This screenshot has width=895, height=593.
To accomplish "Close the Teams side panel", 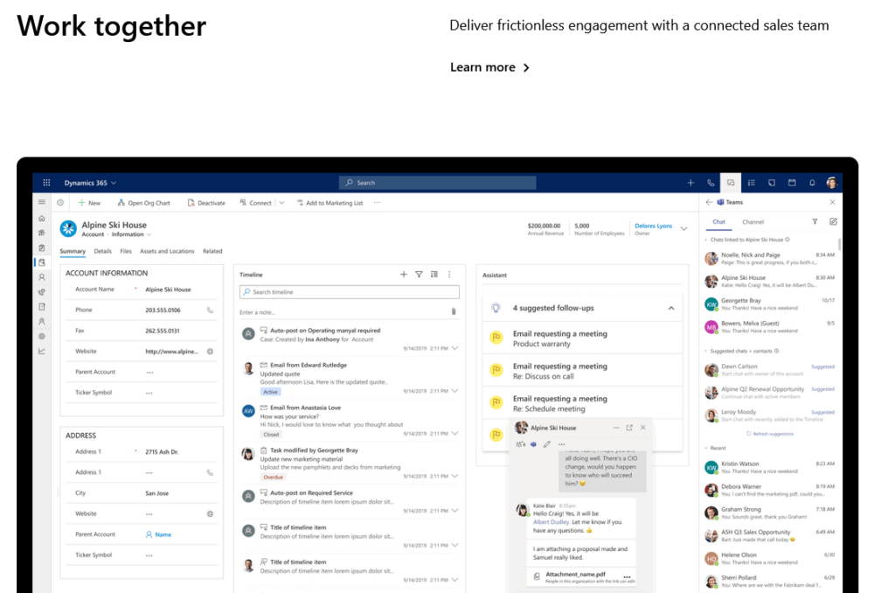I will 832,202.
